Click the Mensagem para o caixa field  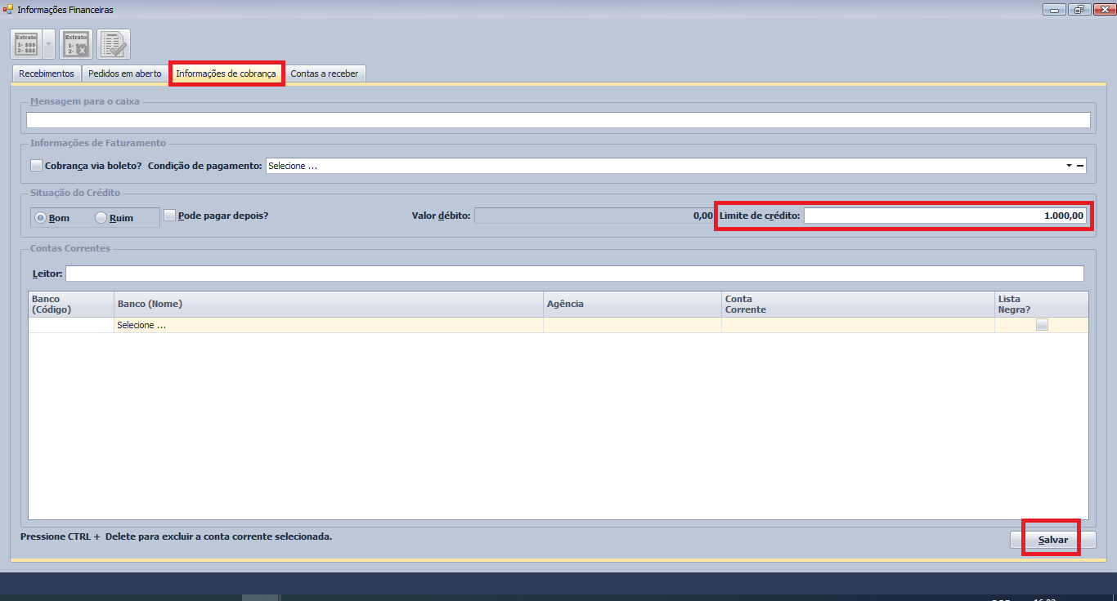[x=558, y=120]
